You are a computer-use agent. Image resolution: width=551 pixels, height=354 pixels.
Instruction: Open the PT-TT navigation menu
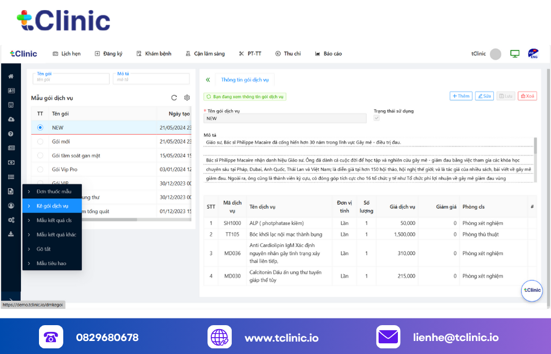[250, 54]
